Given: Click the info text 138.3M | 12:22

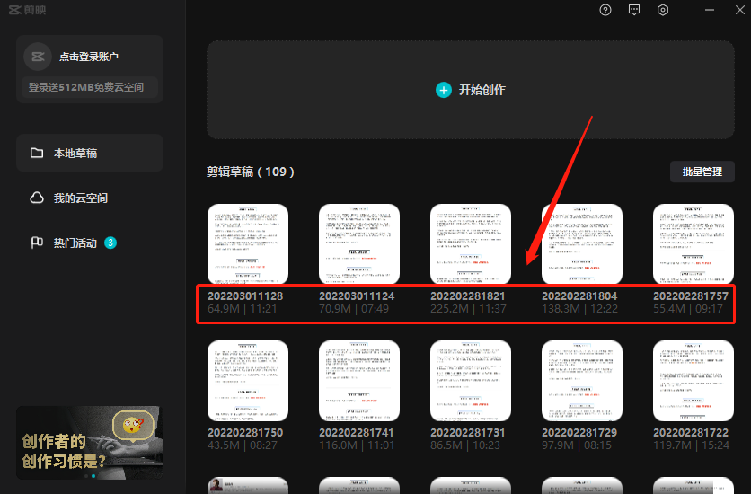Looking at the screenshot, I should (x=580, y=309).
